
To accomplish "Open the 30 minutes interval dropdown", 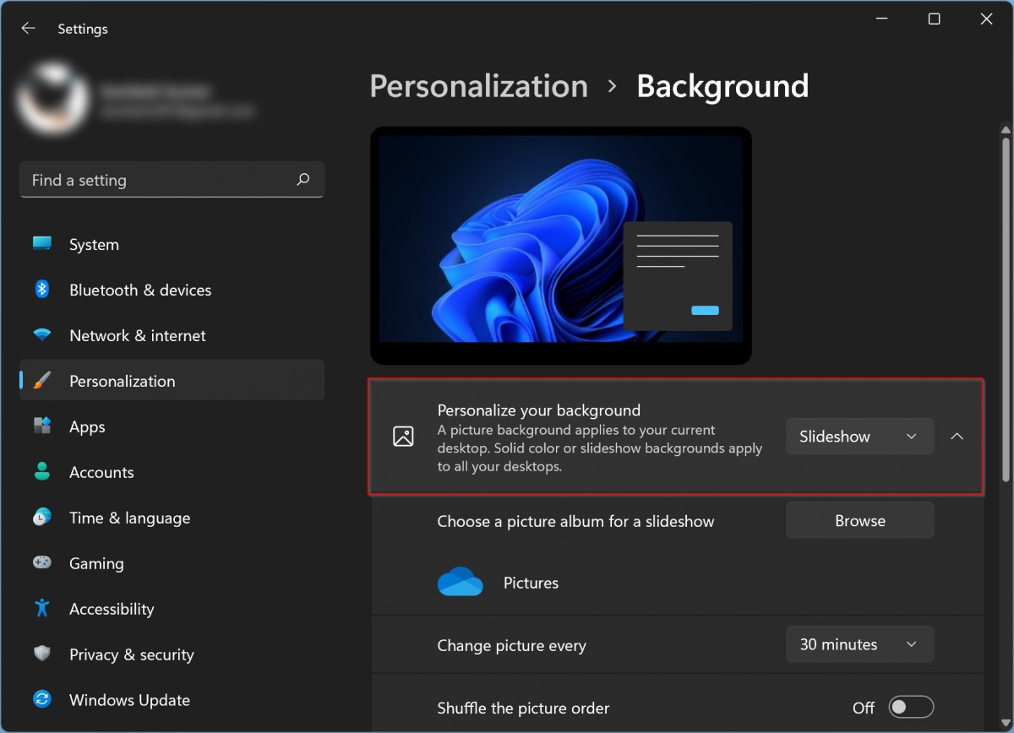I will pyautogui.click(x=859, y=644).
